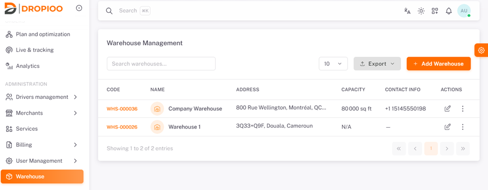Select page 1 in pagination
The width and height of the screenshot is (488, 190).
click(x=431, y=149)
